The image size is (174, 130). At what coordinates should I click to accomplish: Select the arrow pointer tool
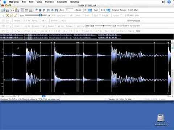pos(3,16)
